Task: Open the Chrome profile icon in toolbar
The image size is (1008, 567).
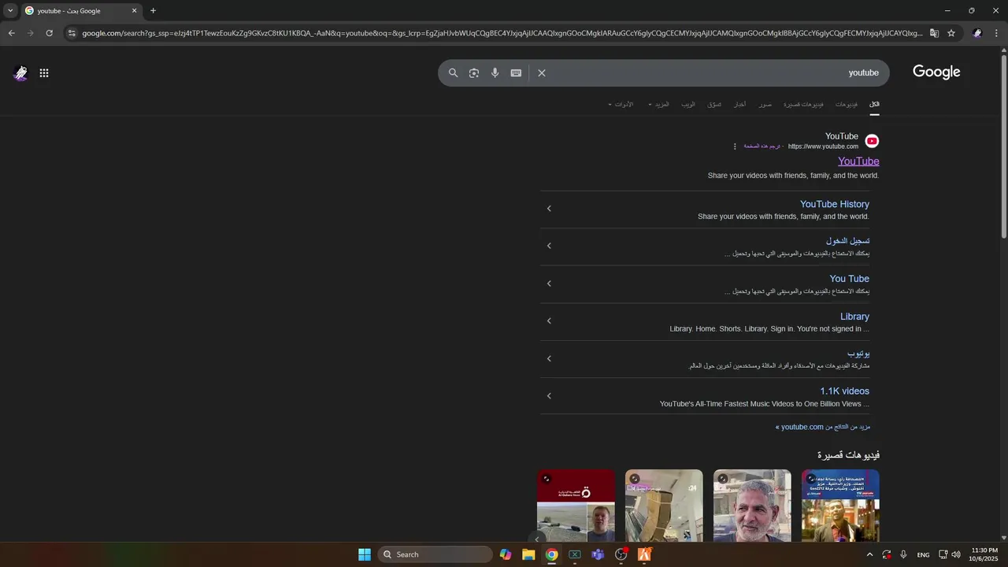Action: tap(977, 33)
